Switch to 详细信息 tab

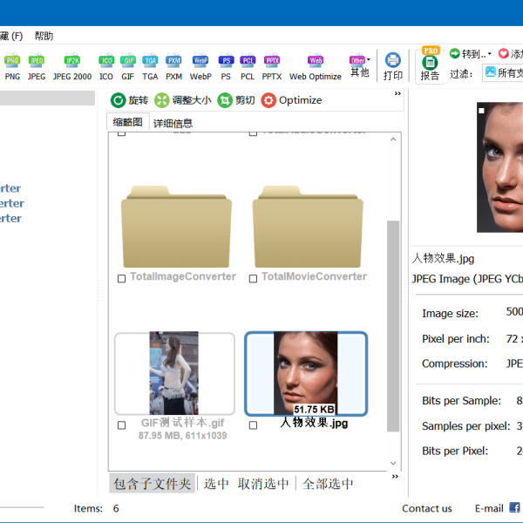(x=173, y=124)
